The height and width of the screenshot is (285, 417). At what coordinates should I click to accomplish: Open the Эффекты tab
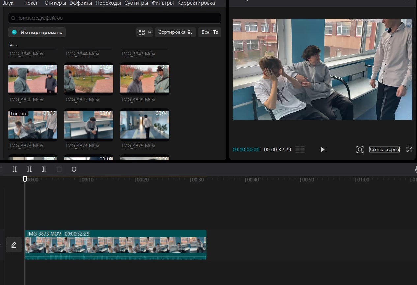click(x=81, y=3)
